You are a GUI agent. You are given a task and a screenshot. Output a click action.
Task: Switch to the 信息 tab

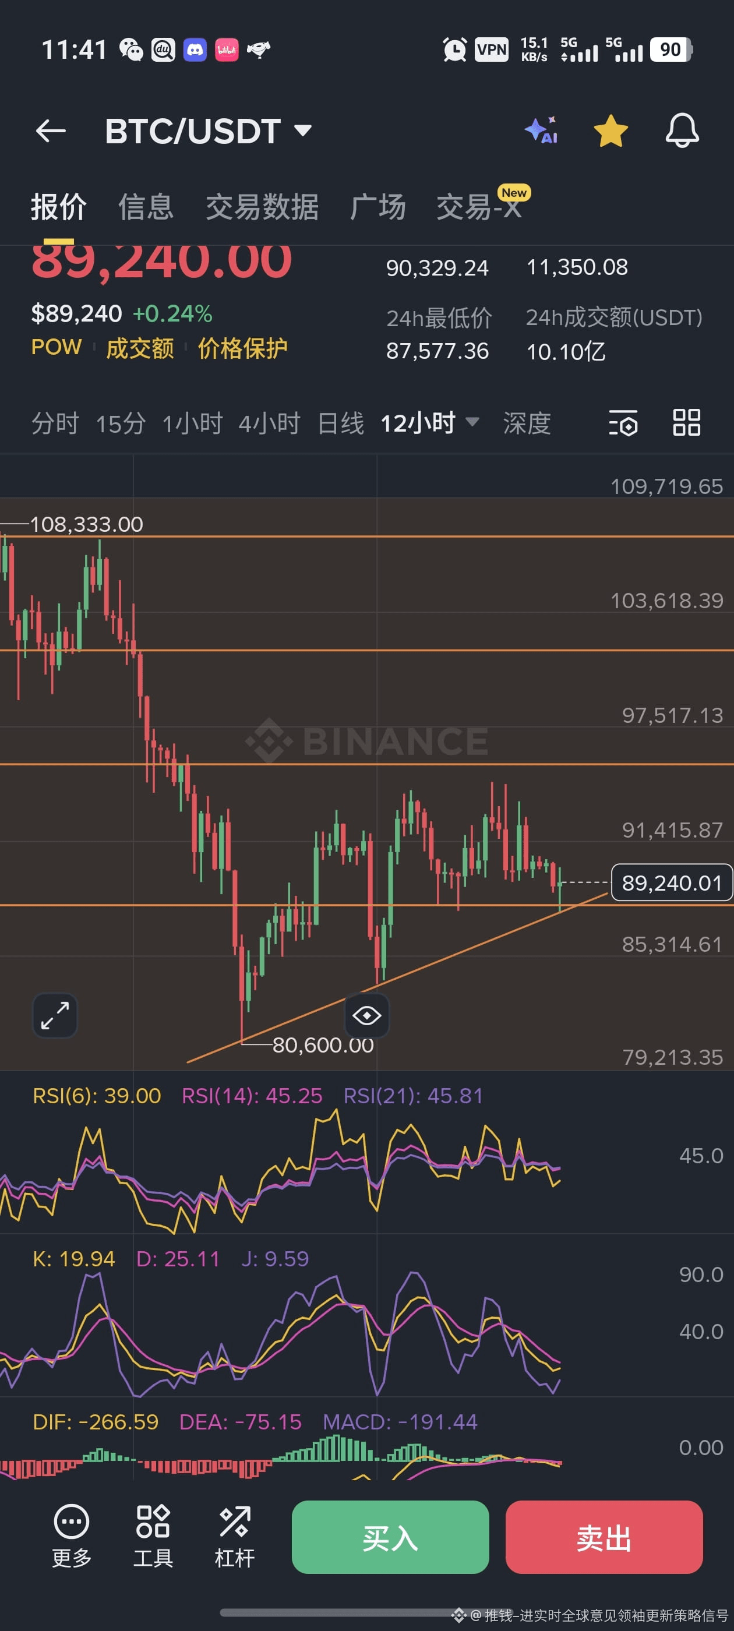(146, 207)
